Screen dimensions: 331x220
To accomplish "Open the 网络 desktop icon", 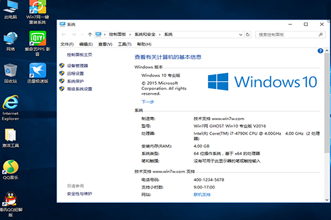I will point(11,42).
